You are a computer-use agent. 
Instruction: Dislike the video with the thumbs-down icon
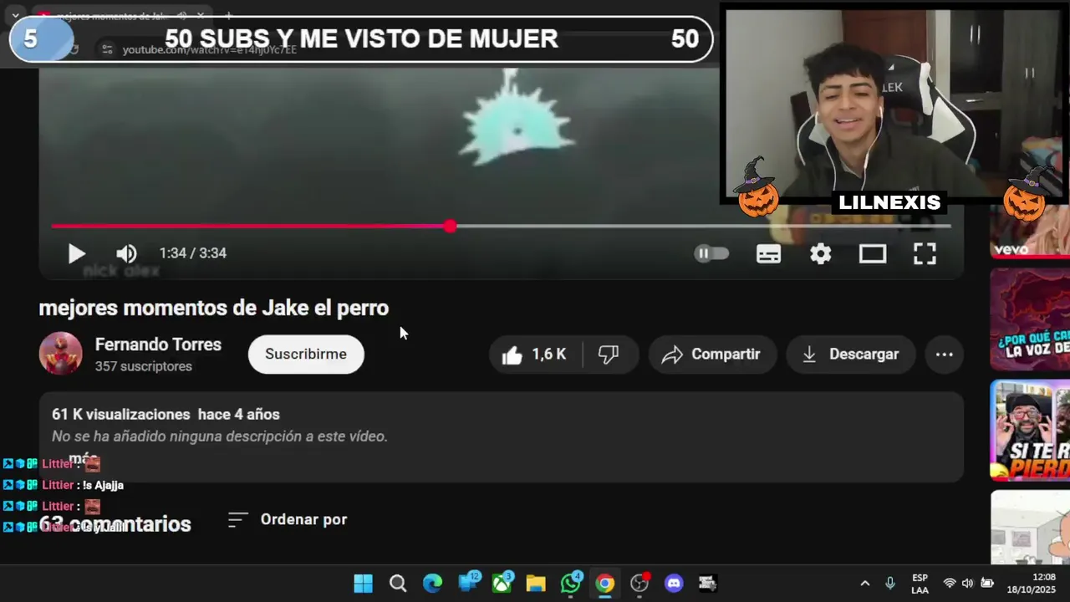point(609,355)
